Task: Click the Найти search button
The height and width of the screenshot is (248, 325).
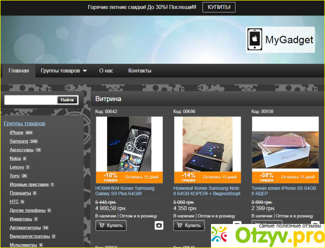Action: click(x=67, y=99)
